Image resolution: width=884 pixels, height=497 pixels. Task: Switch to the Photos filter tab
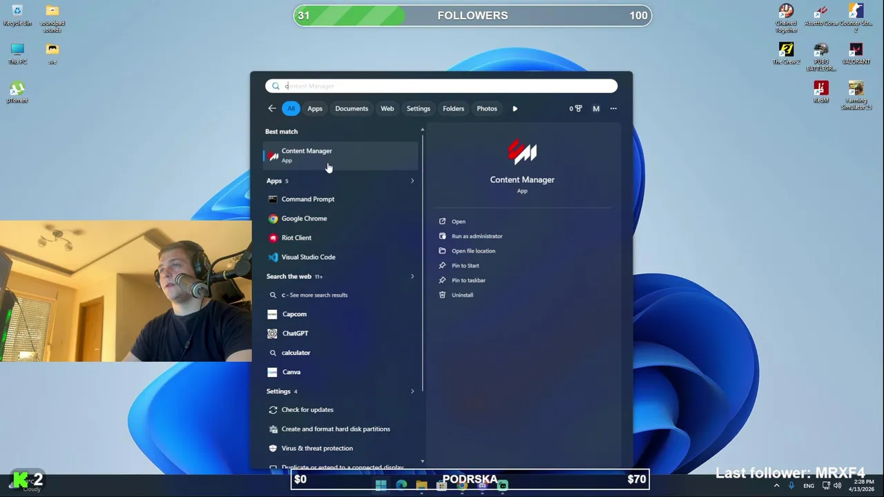[x=487, y=108]
